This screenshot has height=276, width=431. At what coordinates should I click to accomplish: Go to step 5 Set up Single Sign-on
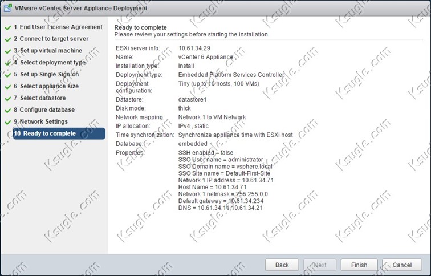pyautogui.click(x=46, y=74)
